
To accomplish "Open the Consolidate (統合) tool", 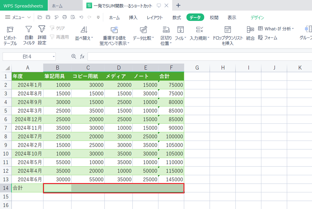I will (x=250, y=33).
